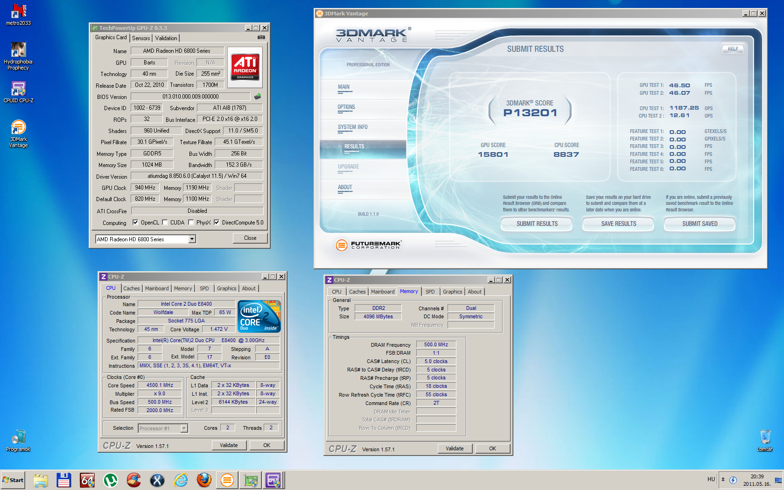Open the 3DMark Vantage desktop shortcut
This screenshot has width=784, height=490.
[x=18, y=133]
